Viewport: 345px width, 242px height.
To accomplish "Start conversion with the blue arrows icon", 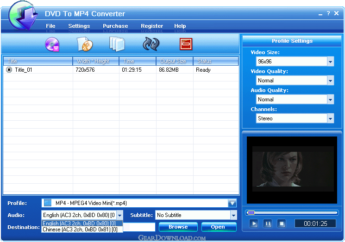I will [x=151, y=44].
